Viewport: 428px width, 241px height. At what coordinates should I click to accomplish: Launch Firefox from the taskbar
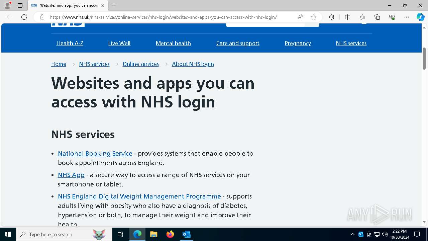point(170,234)
